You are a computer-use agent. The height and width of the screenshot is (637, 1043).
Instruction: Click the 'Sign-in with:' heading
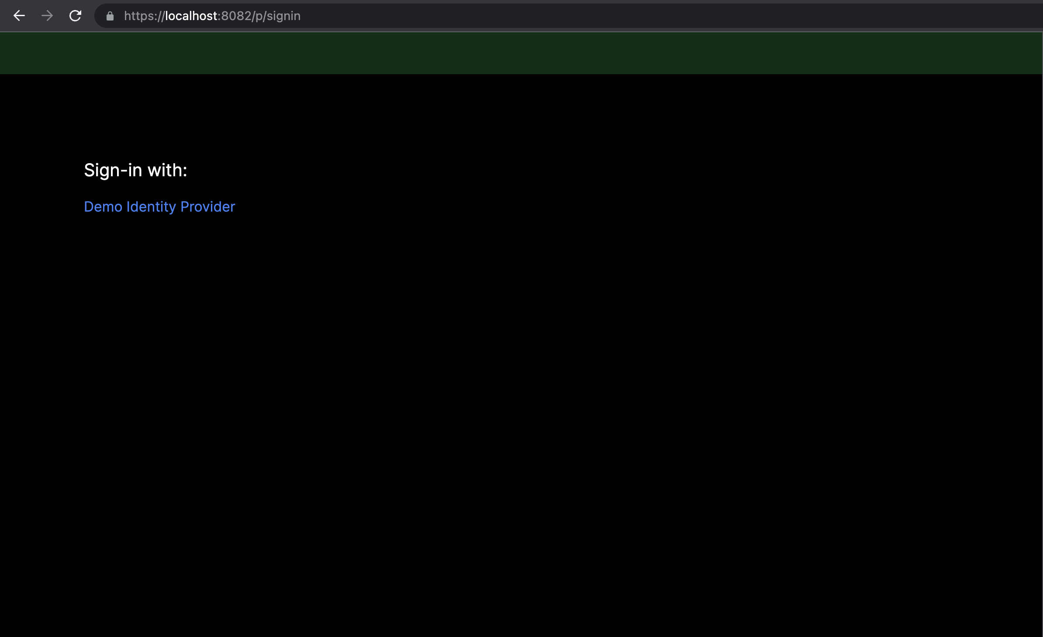pos(135,170)
